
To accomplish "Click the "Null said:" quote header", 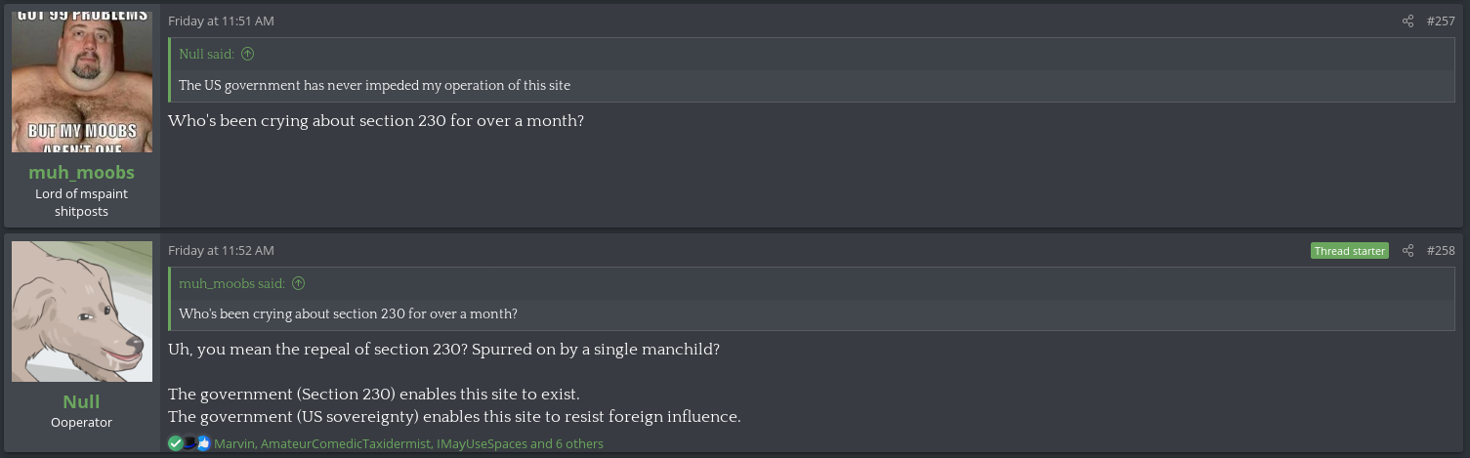I will pos(206,55).
